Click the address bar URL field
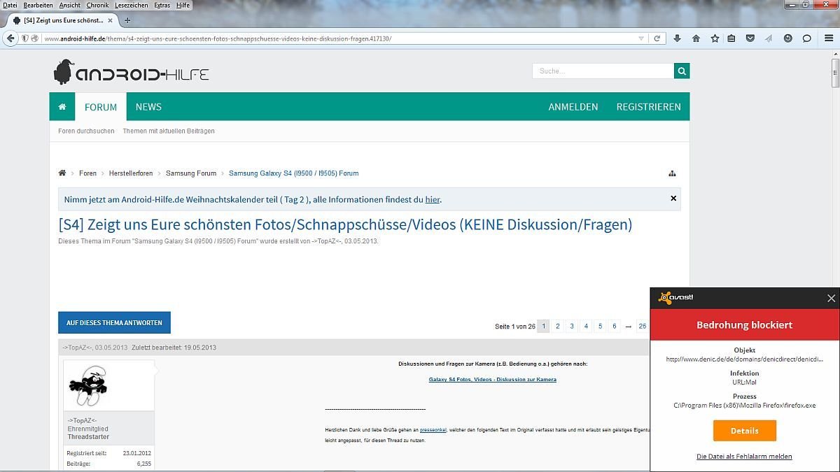840x472 pixels. pyautogui.click(x=339, y=38)
